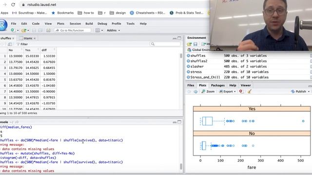Viewport: 312px width, 175px height.
Task: Close the shuffles data tab
Action: [x=13, y=38]
